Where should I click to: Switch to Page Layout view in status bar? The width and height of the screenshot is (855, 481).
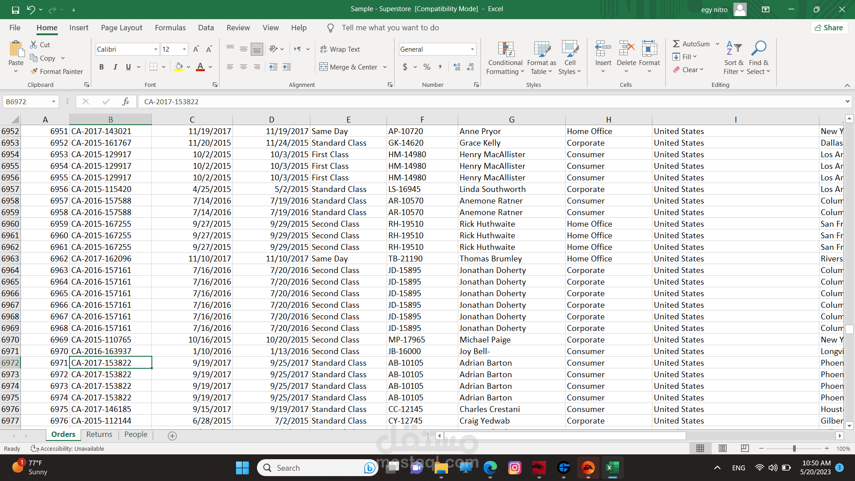coord(723,448)
